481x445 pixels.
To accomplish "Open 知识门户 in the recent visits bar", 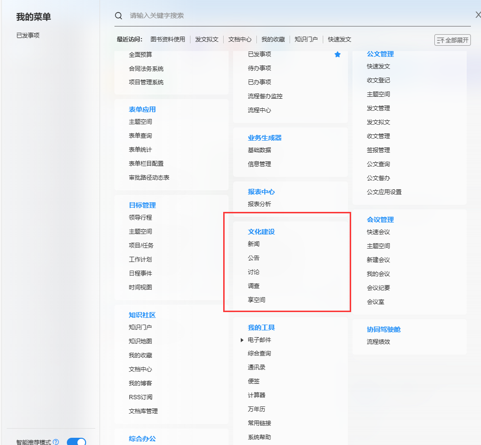I will (x=306, y=39).
